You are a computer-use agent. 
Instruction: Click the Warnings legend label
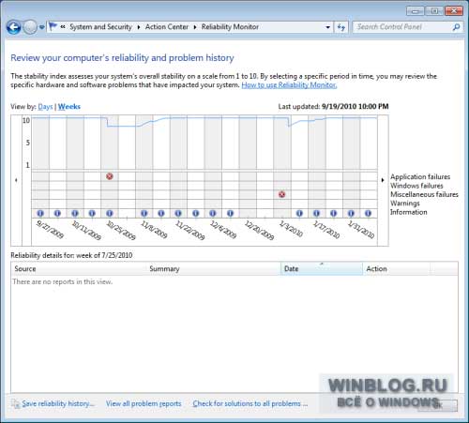pyautogui.click(x=405, y=204)
